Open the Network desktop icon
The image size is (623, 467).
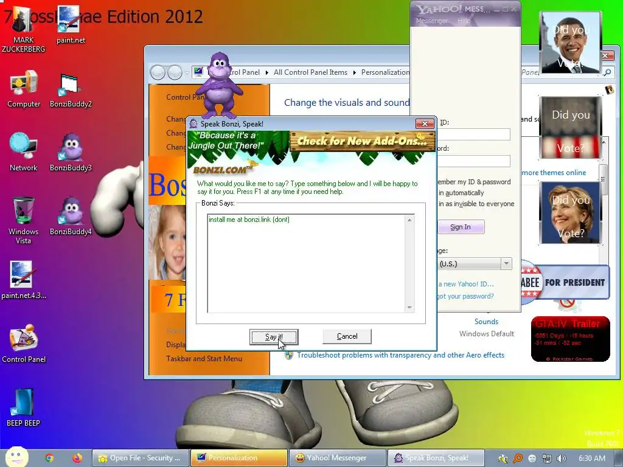[24, 153]
